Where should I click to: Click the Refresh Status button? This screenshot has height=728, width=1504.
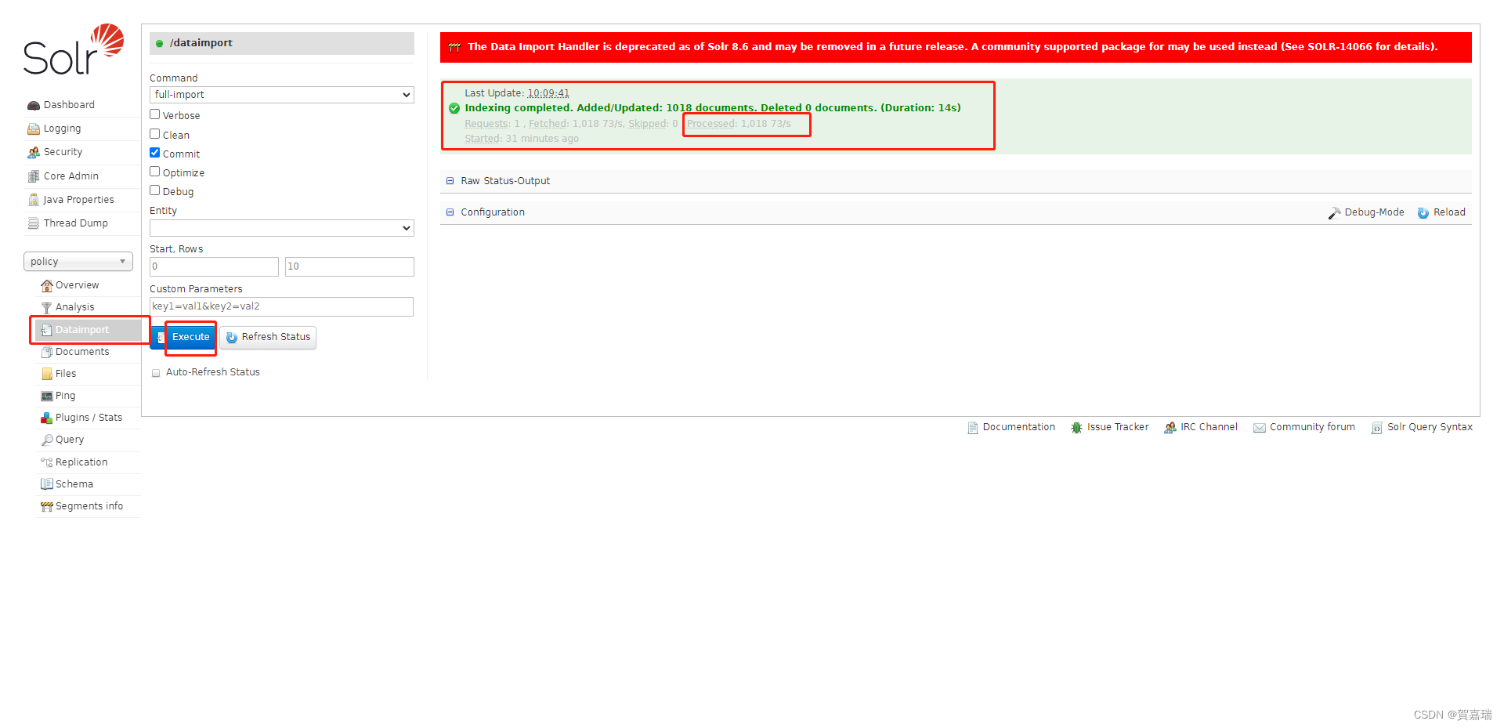pyautogui.click(x=268, y=338)
